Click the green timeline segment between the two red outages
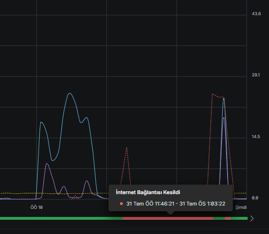The width and height of the screenshot is (269, 234). 219,218
